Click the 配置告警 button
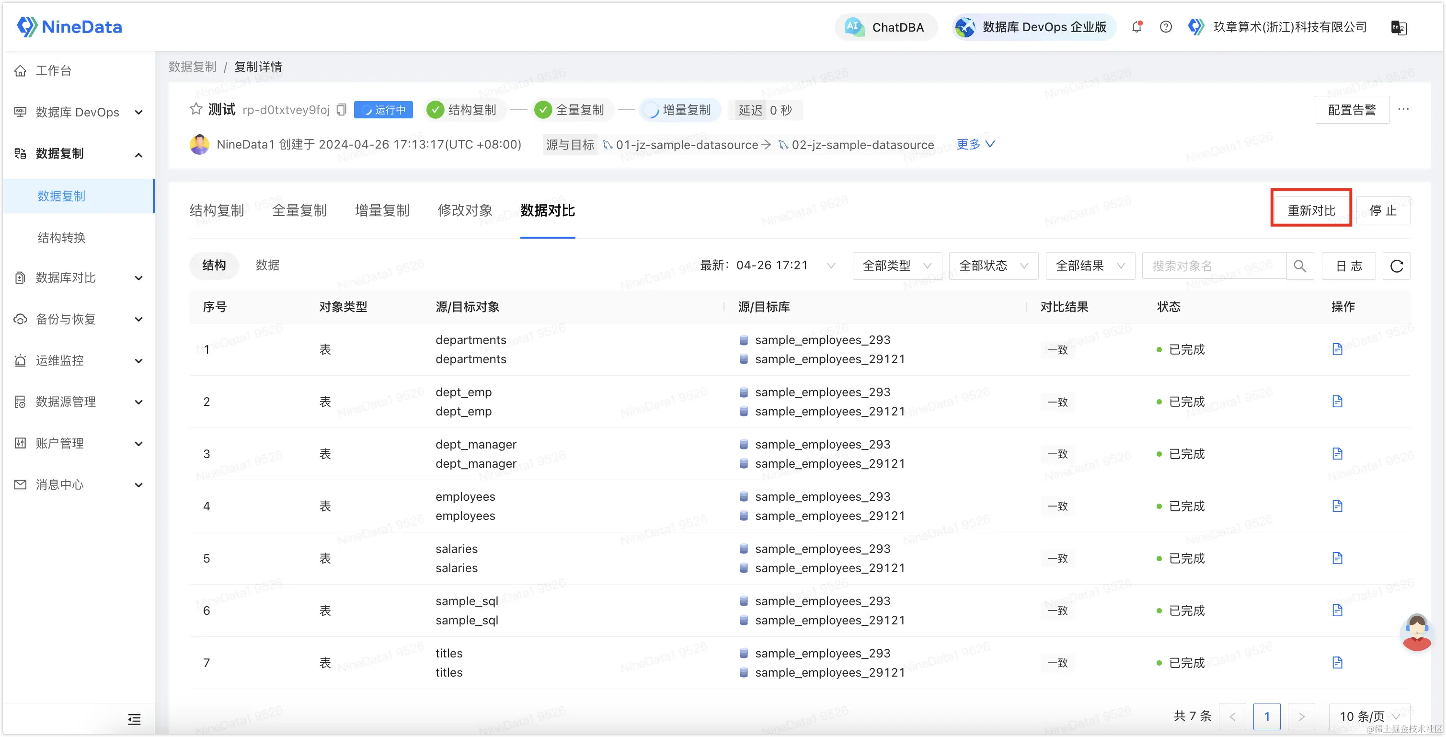The image size is (1446, 737). point(1352,110)
